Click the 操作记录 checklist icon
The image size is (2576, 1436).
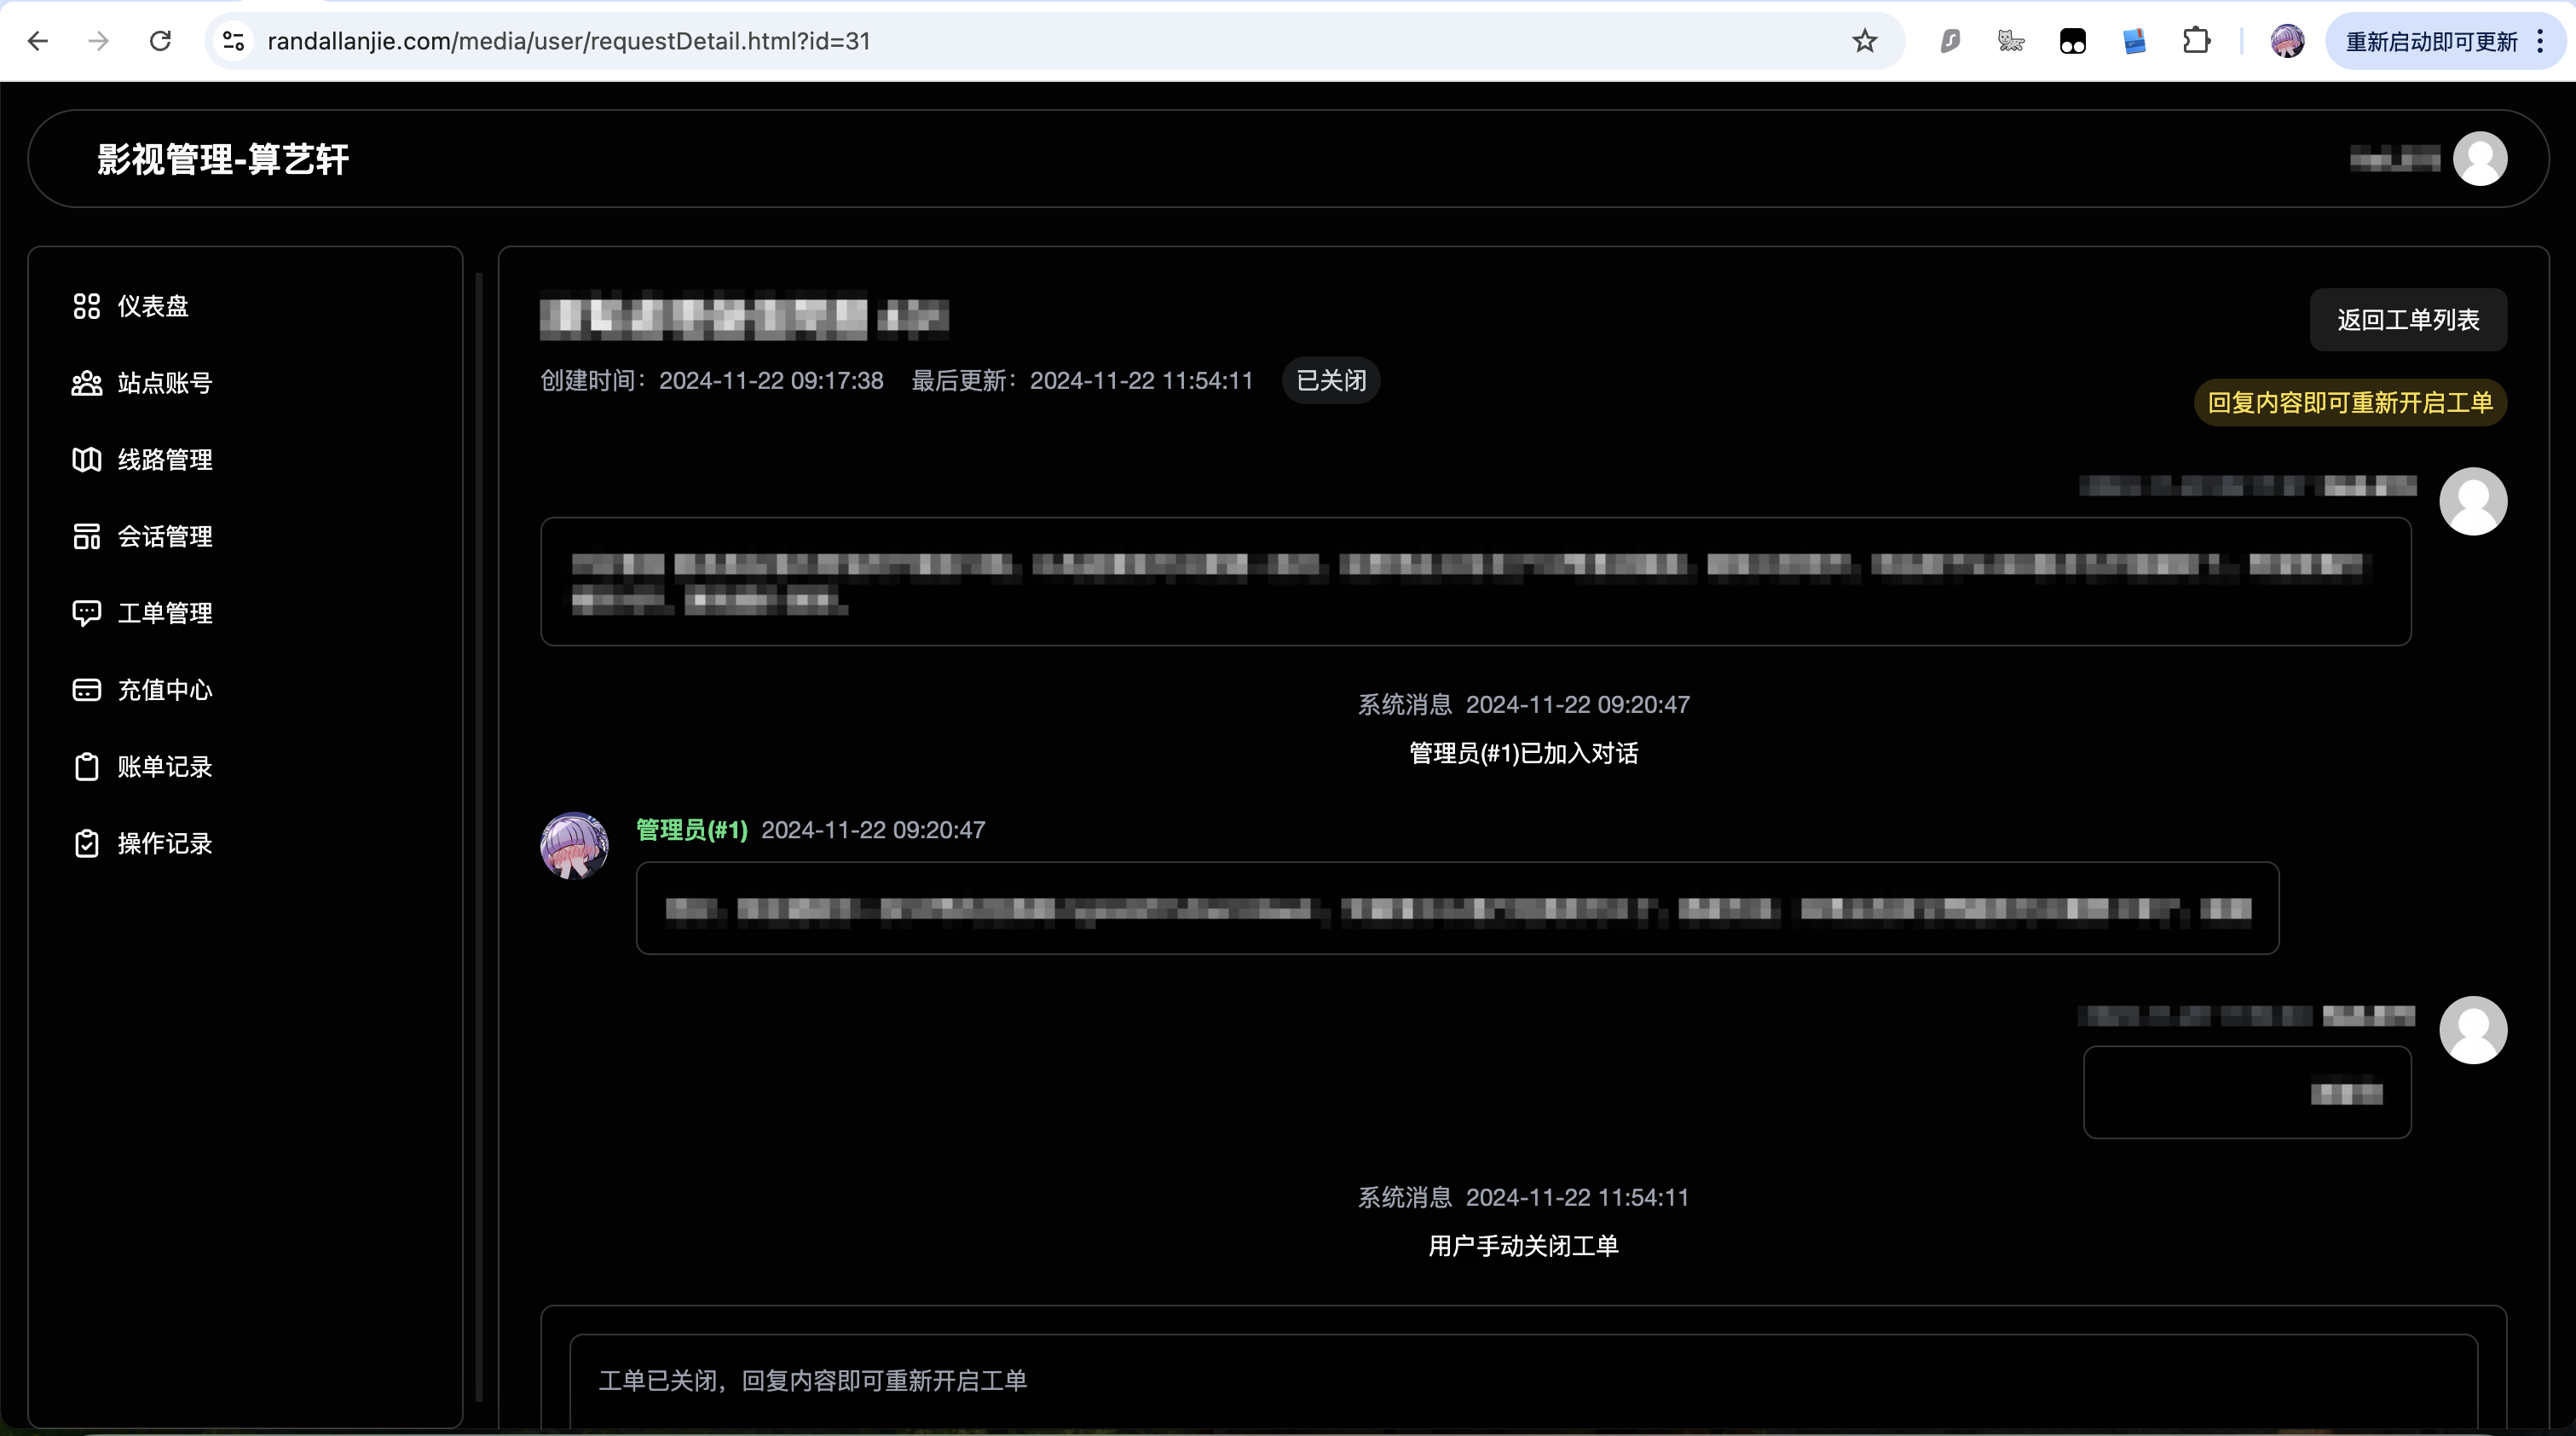[86, 843]
